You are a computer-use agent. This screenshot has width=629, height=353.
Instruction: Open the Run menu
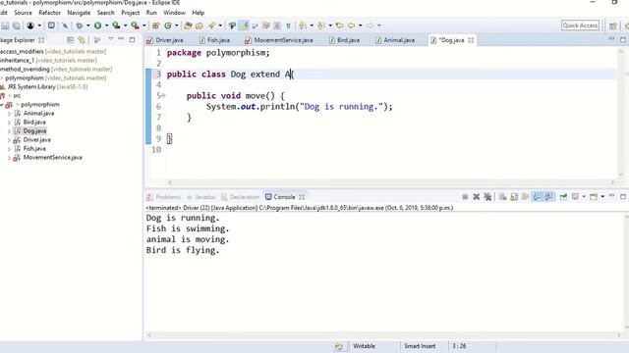[x=151, y=13]
